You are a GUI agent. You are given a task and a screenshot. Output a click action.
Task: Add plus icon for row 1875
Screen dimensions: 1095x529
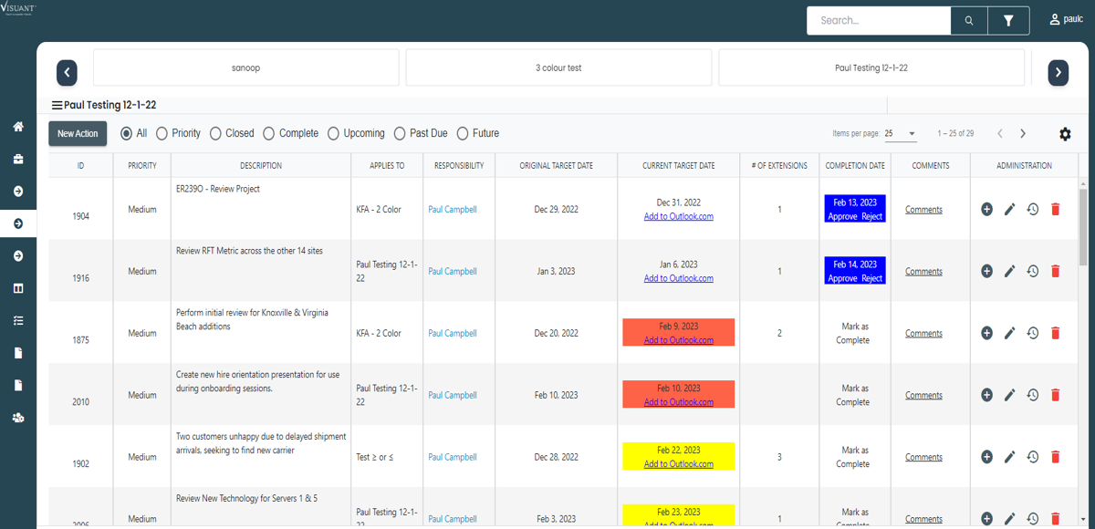pyautogui.click(x=986, y=334)
